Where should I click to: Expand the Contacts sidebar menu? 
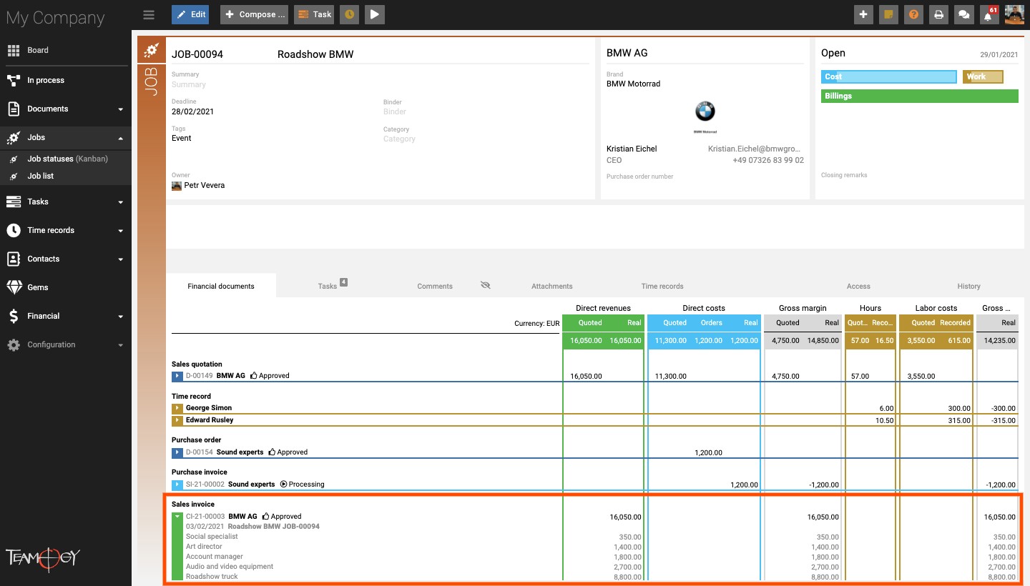(x=66, y=259)
